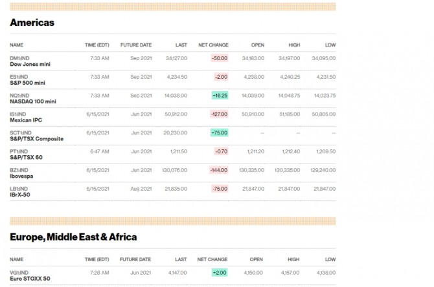
Task: Click the Europe, Middle East & Africa heading
Action: point(73,237)
